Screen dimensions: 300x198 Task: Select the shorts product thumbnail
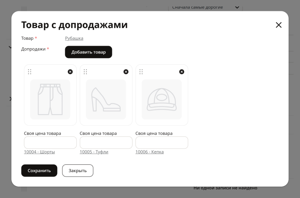pos(50,99)
